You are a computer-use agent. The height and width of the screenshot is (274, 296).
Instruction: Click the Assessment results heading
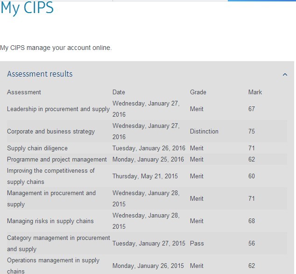tap(40, 74)
